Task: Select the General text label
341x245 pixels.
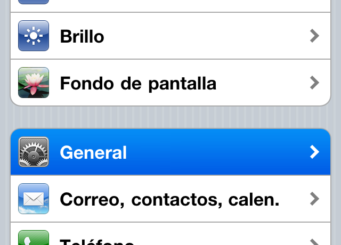Action: click(93, 153)
